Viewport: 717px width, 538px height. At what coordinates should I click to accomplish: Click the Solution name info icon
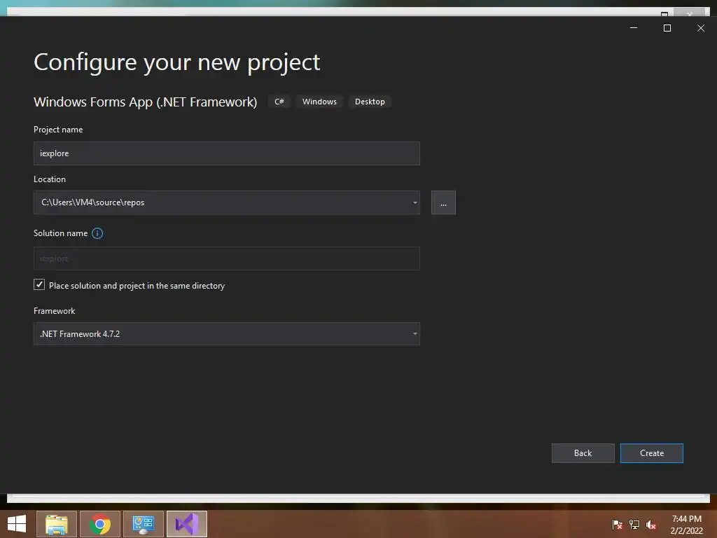click(97, 233)
